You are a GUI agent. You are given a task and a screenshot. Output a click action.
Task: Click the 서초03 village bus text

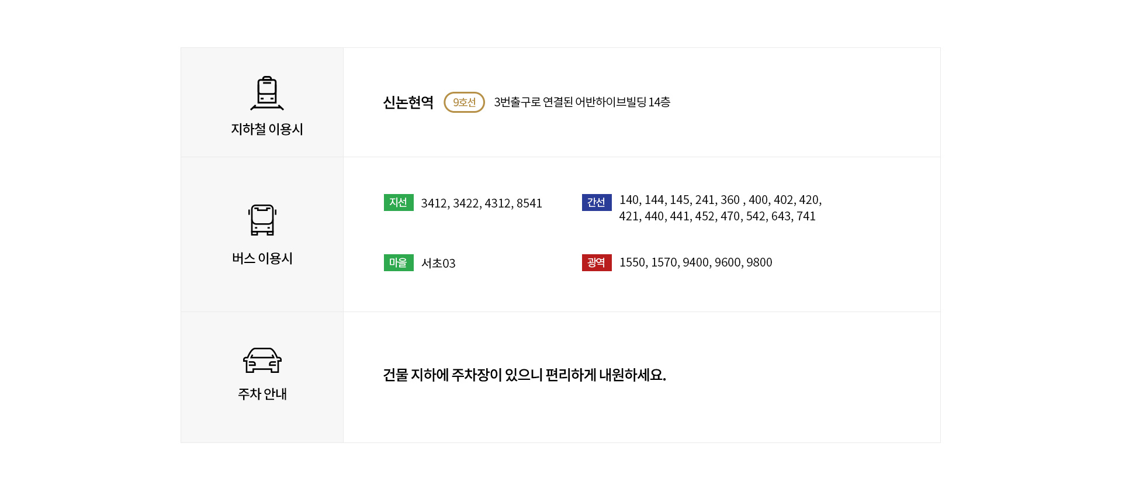pos(438,264)
